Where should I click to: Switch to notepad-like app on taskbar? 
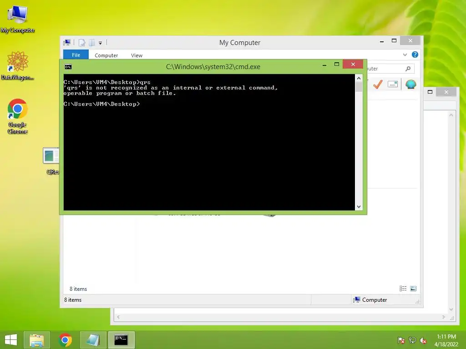[x=93, y=340]
